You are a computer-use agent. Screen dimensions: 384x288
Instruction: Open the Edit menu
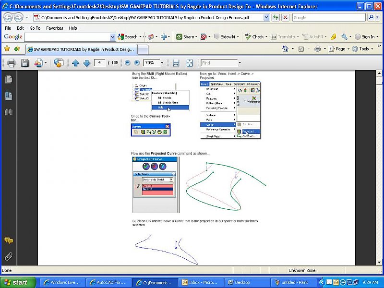click(20, 28)
